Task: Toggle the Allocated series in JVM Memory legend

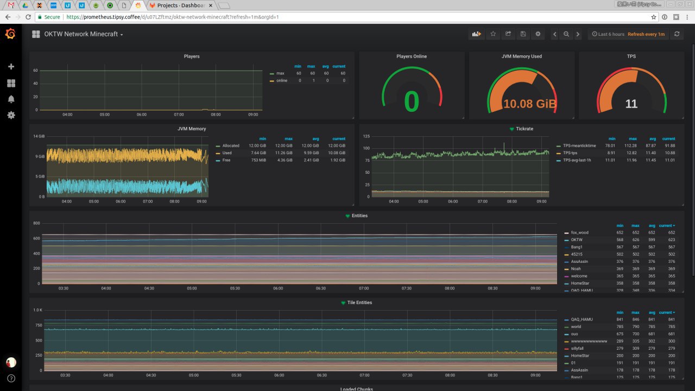Action: [231, 146]
